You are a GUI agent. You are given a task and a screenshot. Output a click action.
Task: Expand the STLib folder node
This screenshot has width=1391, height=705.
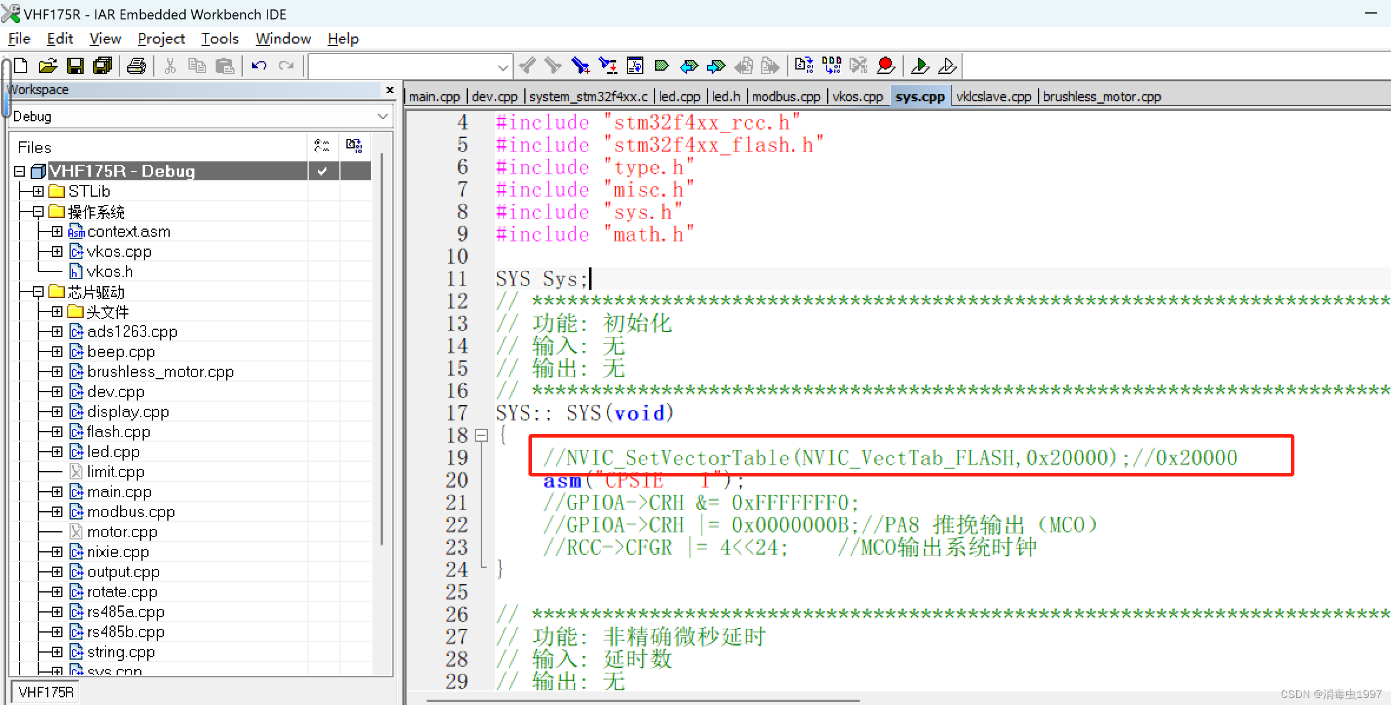(x=38, y=191)
